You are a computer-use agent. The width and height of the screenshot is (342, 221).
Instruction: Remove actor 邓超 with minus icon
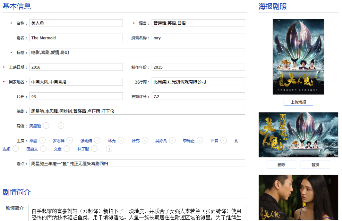[x=42, y=141]
